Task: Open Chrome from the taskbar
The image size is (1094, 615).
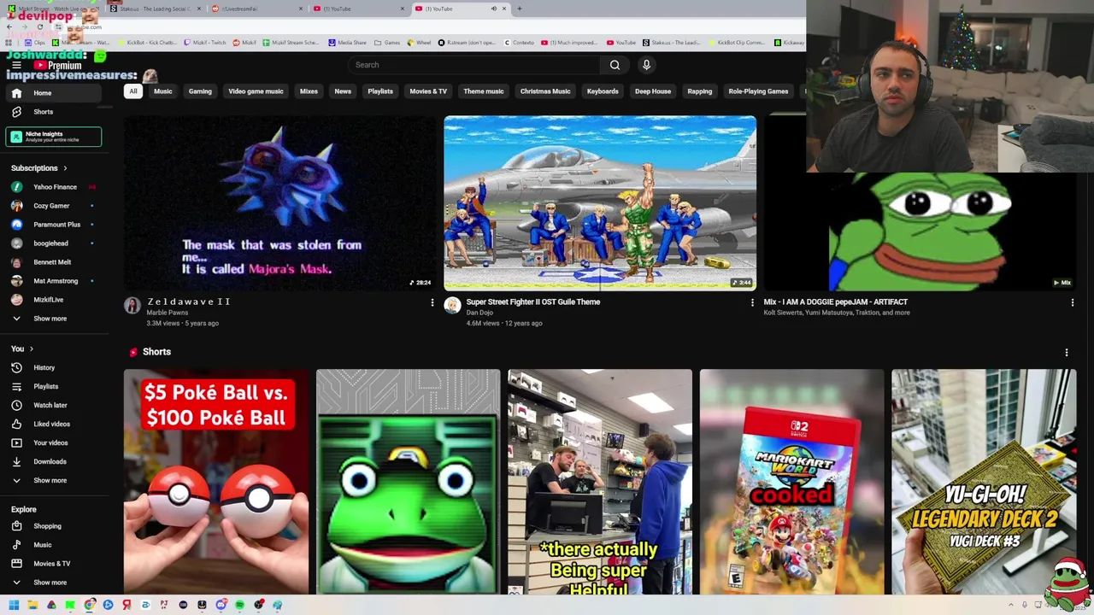Action: tap(89, 605)
